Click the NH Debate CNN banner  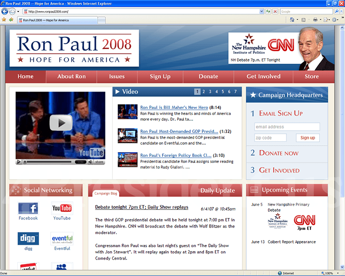click(x=264, y=48)
